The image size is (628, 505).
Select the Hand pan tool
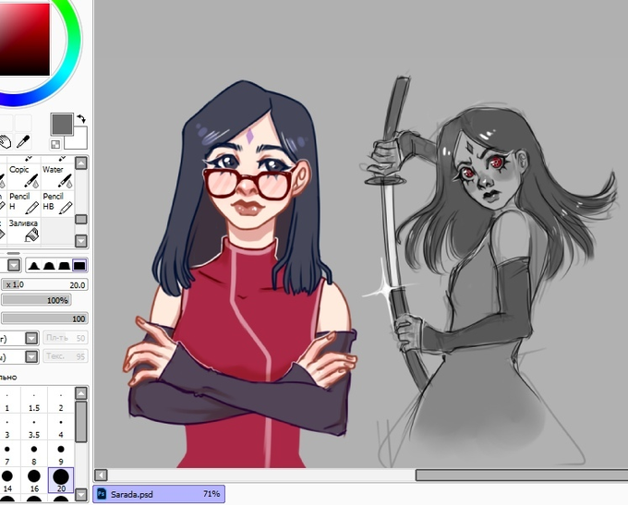click(5, 142)
